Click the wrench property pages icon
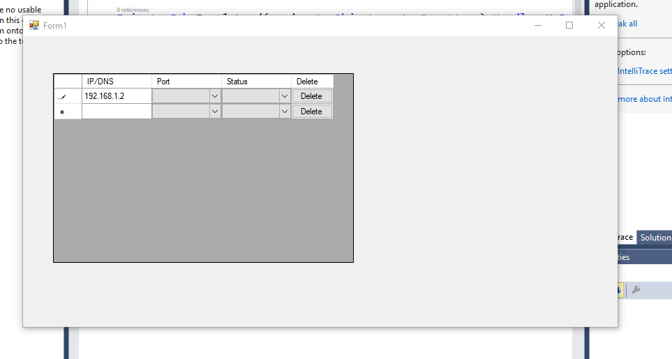The width and height of the screenshot is (672, 359). click(636, 290)
